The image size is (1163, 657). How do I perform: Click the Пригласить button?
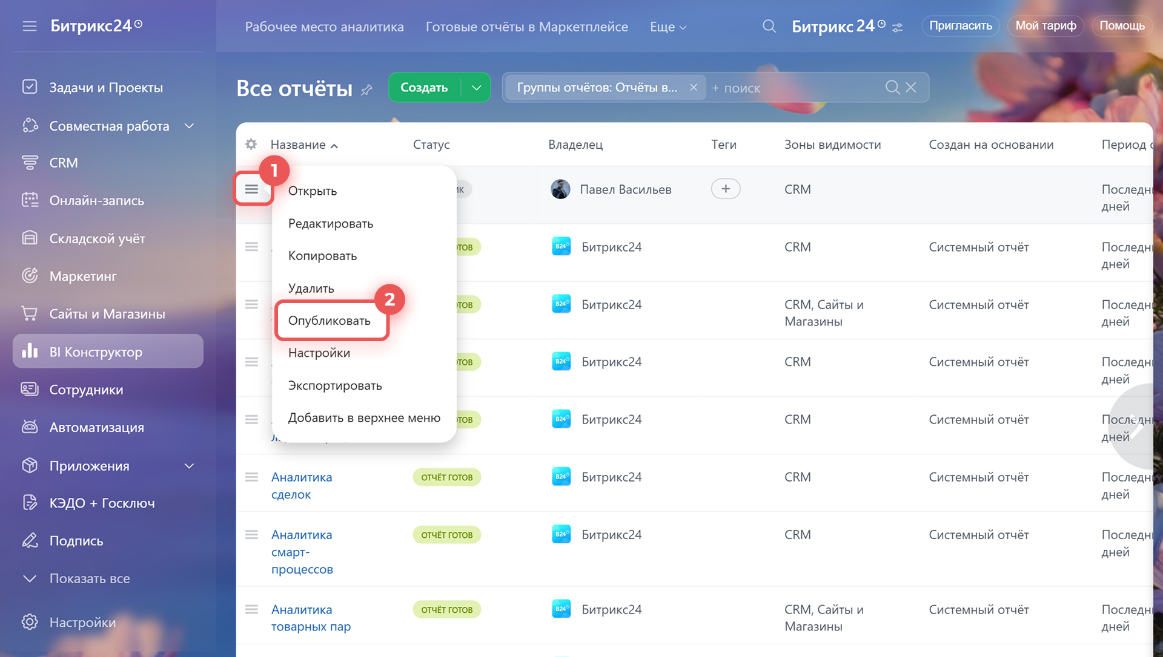tap(961, 26)
